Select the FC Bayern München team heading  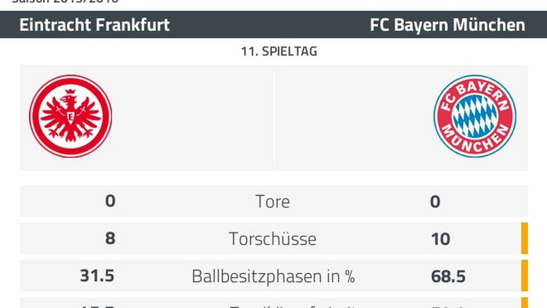click(x=447, y=25)
